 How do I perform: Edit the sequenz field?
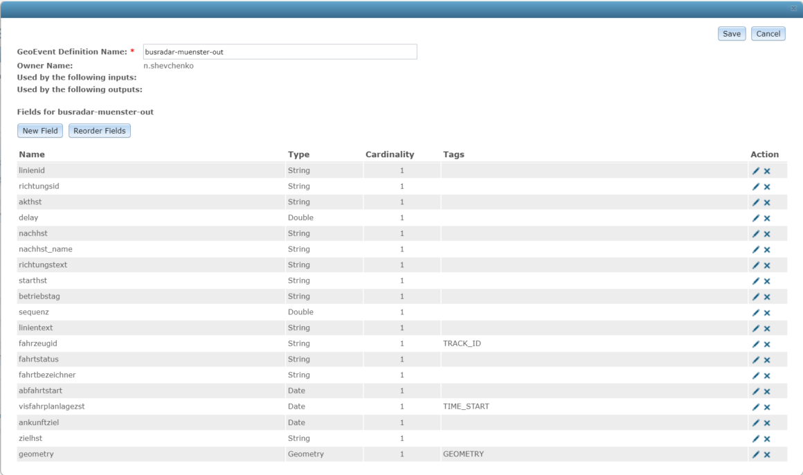756,312
